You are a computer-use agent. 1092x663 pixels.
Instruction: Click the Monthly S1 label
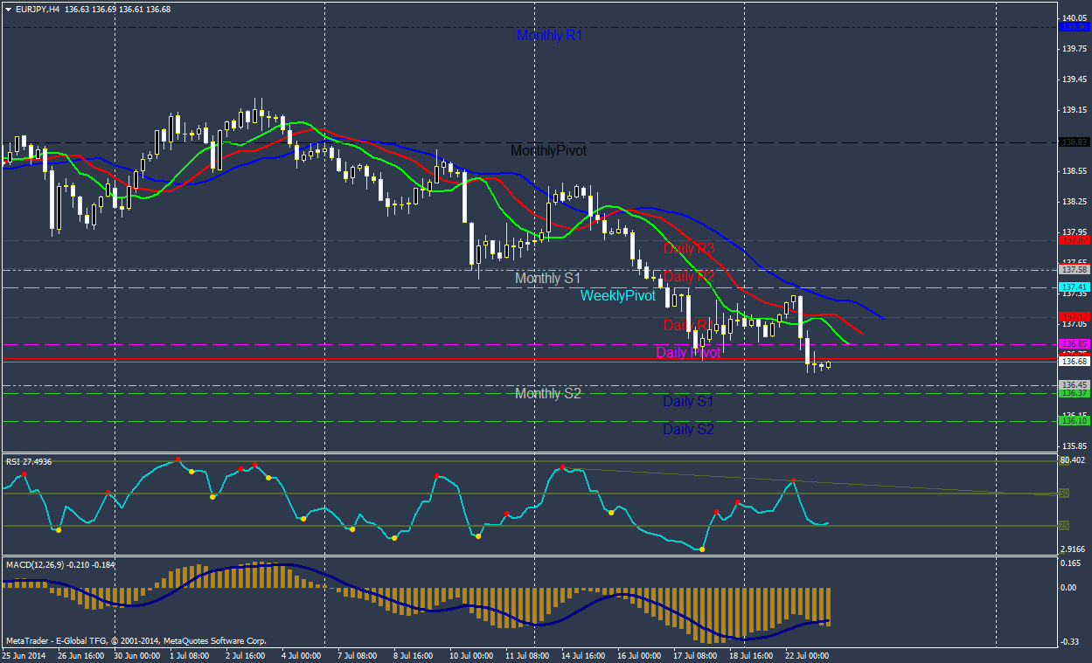[x=548, y=279]
